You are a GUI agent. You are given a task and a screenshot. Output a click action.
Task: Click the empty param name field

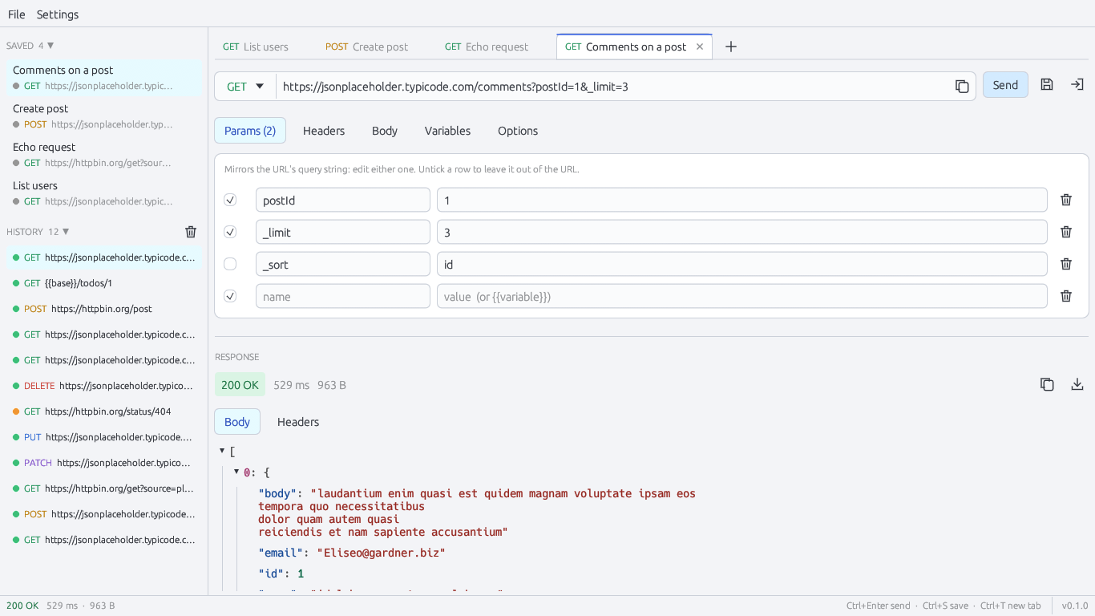[x=343, y=296]
